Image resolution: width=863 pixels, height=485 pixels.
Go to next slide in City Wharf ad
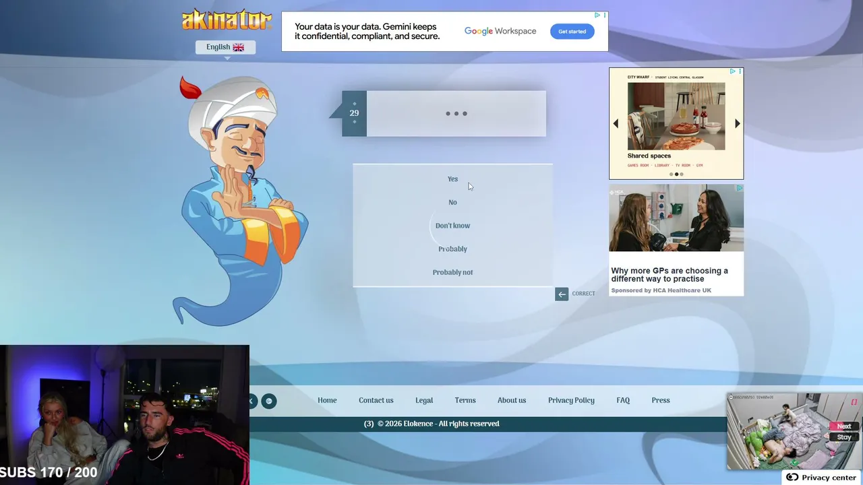[737, 124]
